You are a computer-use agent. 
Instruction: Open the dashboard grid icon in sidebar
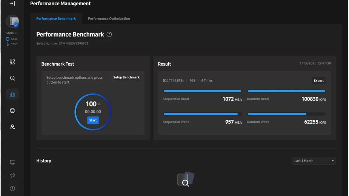tap(12, 62)
